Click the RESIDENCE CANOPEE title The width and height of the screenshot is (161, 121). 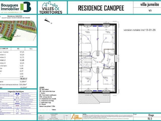pos(101,8)
